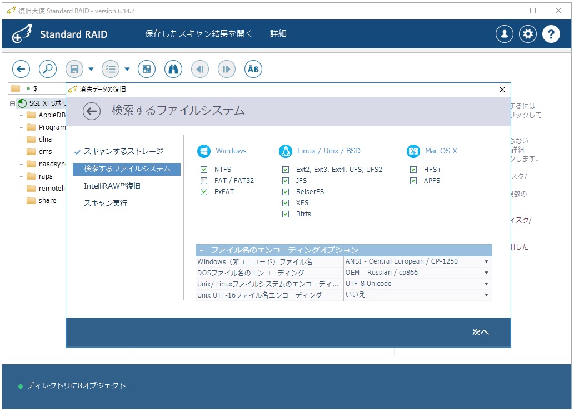574x411 pixels.
Task: Toggle the JFS checkbox
Action: click(286, 181)
